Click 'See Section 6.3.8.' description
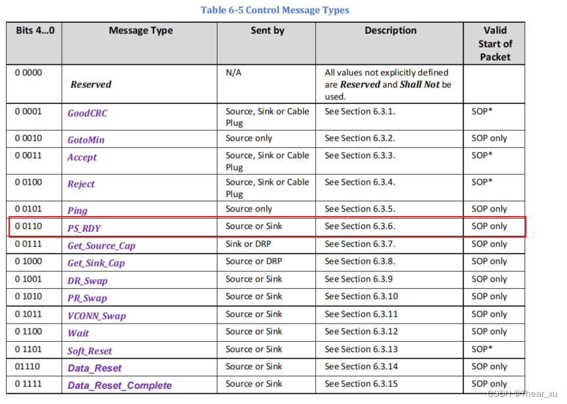Viewport: 567px width, 404px height. (360, 261)
